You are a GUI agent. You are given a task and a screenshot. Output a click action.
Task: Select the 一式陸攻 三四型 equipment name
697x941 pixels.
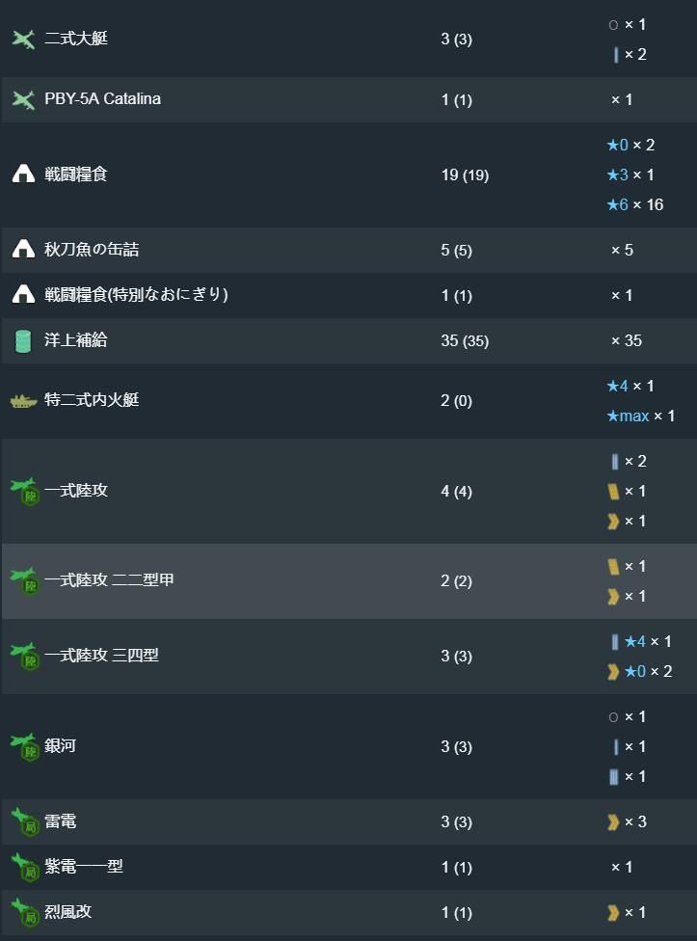(x=101, y=656)
